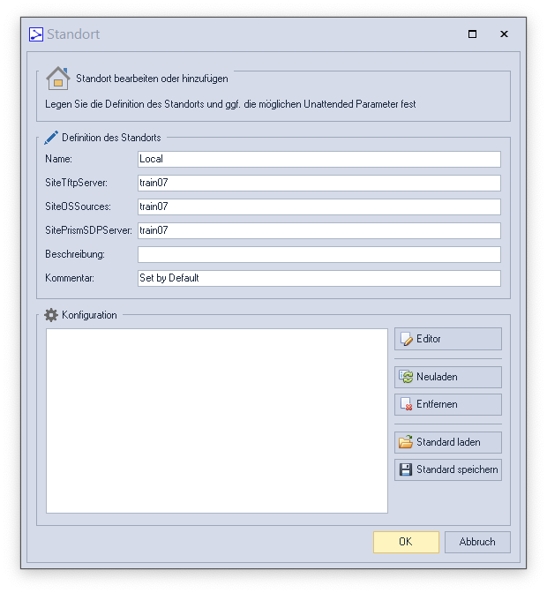547x593 pixels.
Task: Click the Standort app icon in title bar
Action: click(36, 34)
